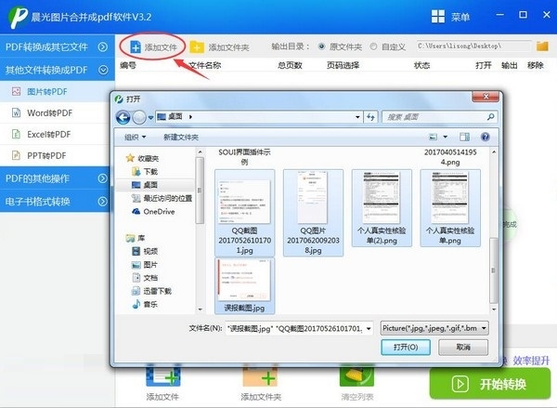The height and width of the screenshot is (408, 557).
Task: Open the Picture file type filter dropdown
Action: (434, 328)
